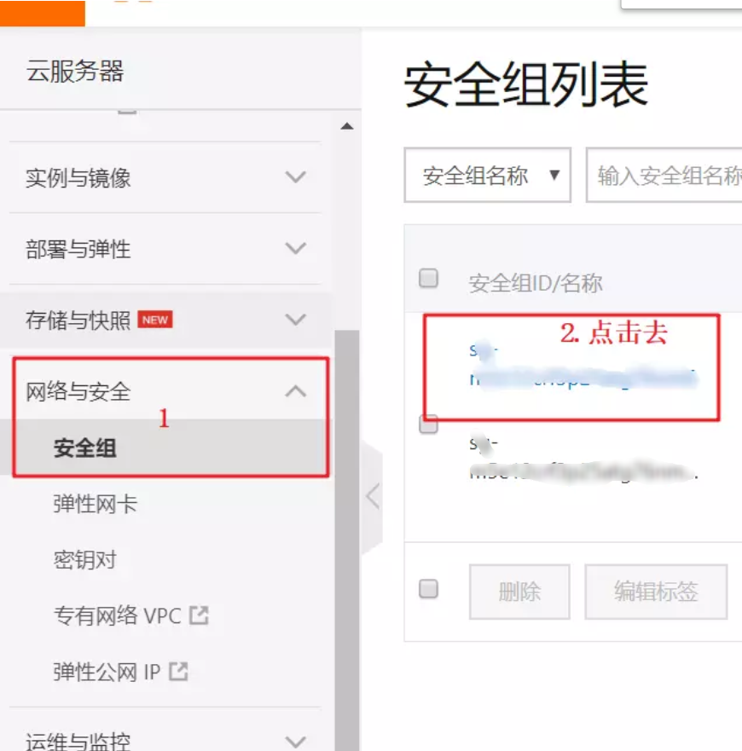742x751 pixels.
Task: Click the scroll-up arrow in sidebar
Action: pos(347,126)
